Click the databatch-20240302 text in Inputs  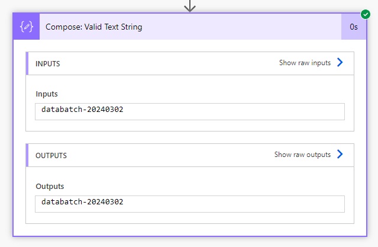(x=82, y=110)
